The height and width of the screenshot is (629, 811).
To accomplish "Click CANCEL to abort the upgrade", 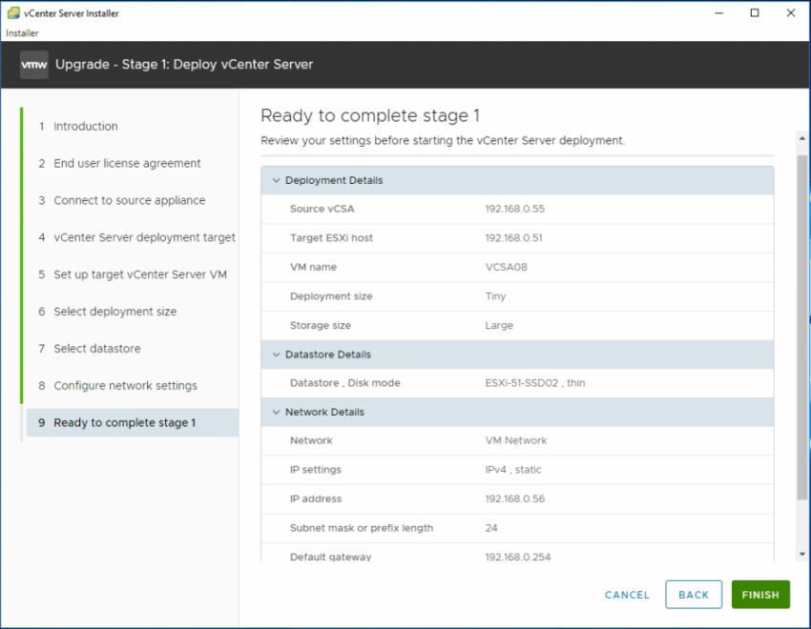I will coord(627,595).
